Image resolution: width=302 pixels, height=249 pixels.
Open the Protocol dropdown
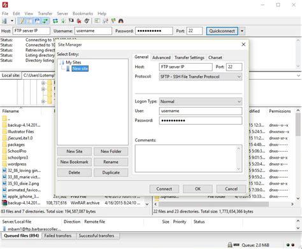pyautogui.click(x=201, y=76)
